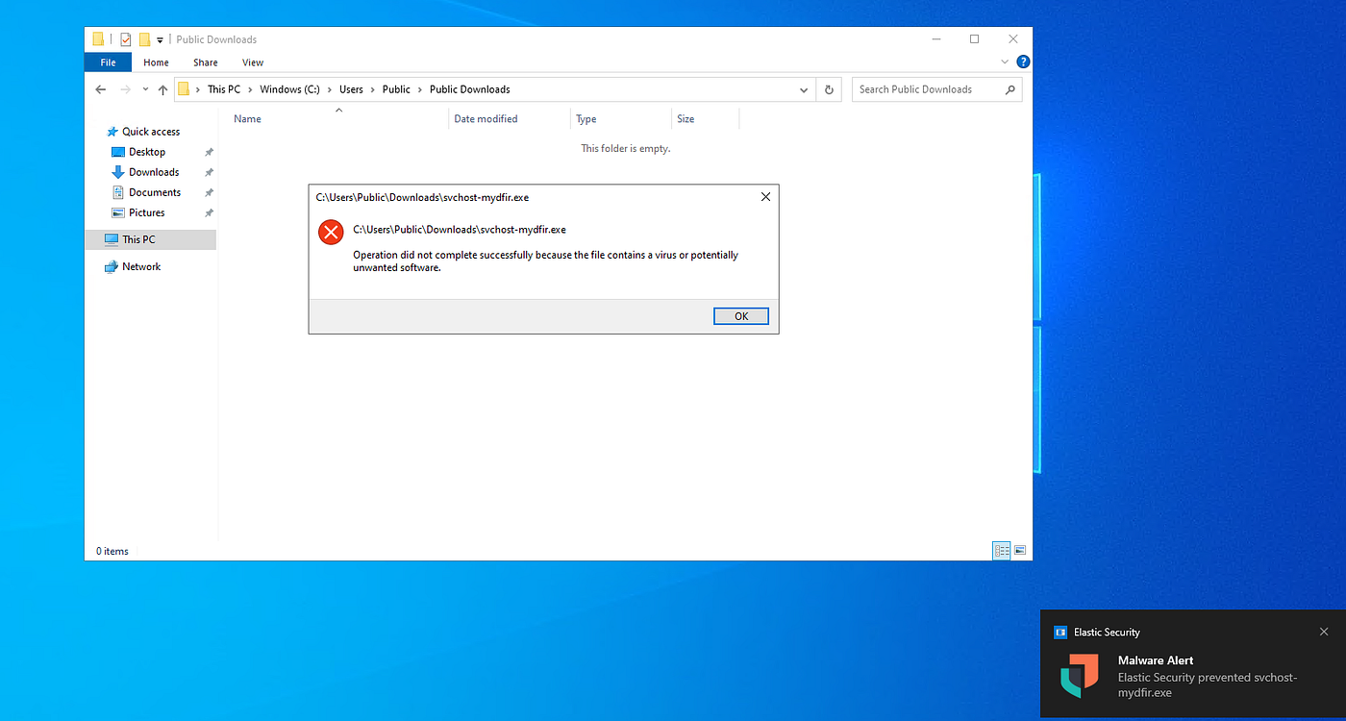Click Windows (C:) breadcrumb segment
Screen dimensions: 1346x721
click(289, 89)
